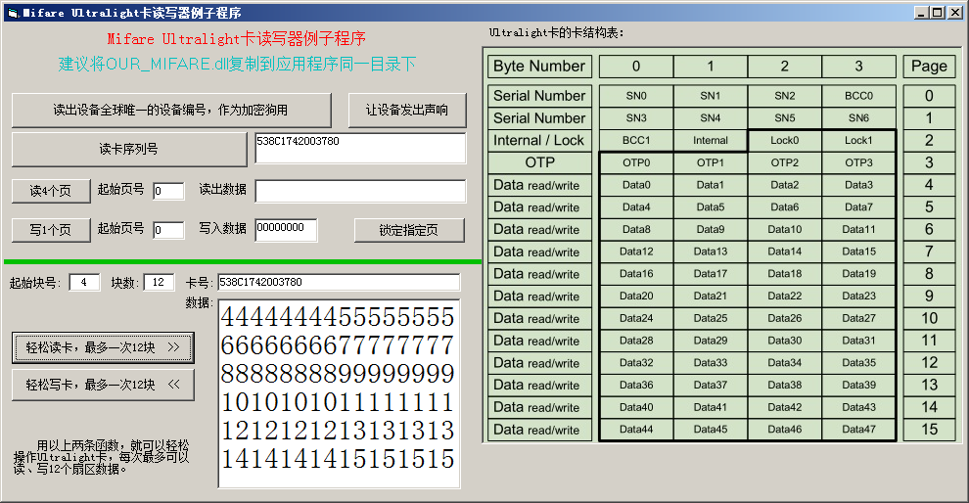Maximize the Mifare Ultralight window
The image size is (969, 503).
[x=937, y=13]
